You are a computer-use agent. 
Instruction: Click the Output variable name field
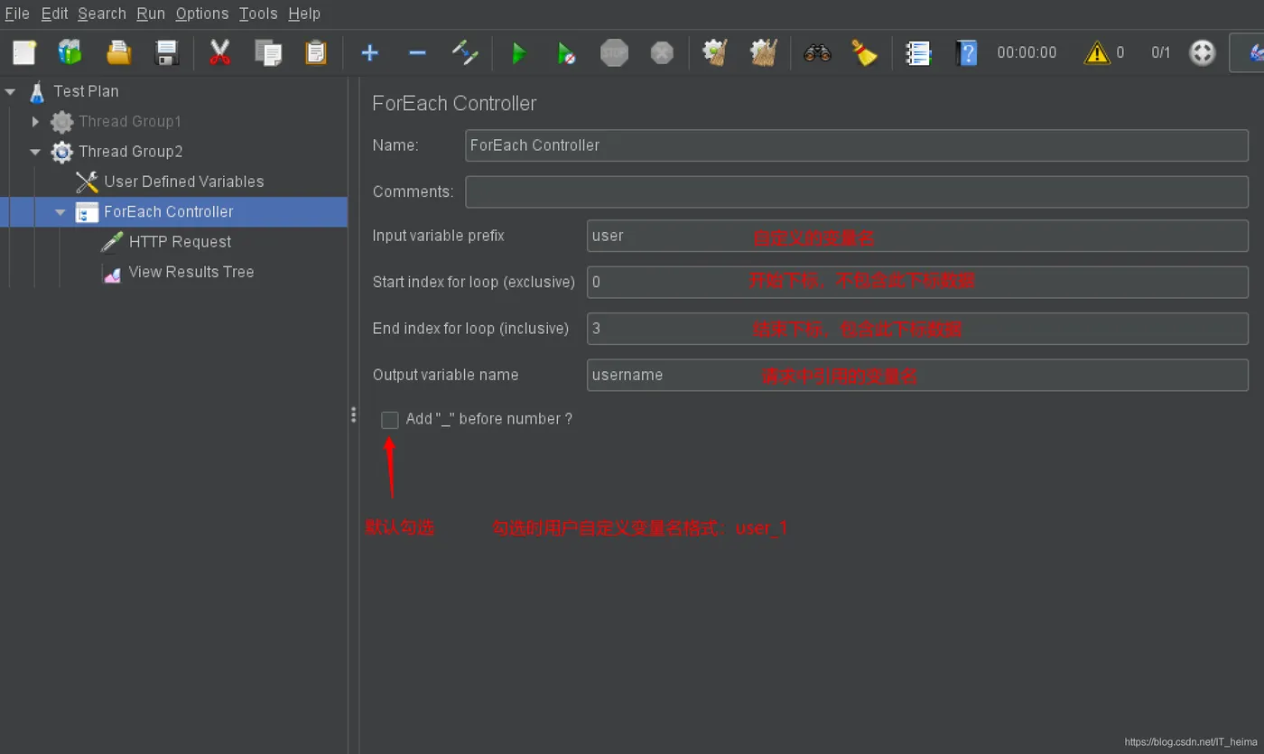(917, 375)
